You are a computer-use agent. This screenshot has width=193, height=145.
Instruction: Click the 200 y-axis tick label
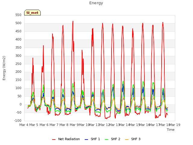(x=18, y=72)
